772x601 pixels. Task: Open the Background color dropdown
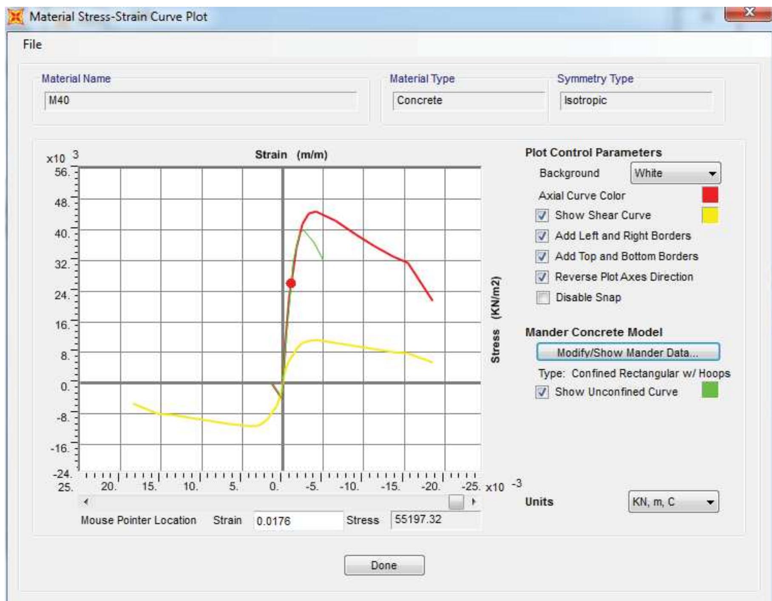[x=675, y=173]
